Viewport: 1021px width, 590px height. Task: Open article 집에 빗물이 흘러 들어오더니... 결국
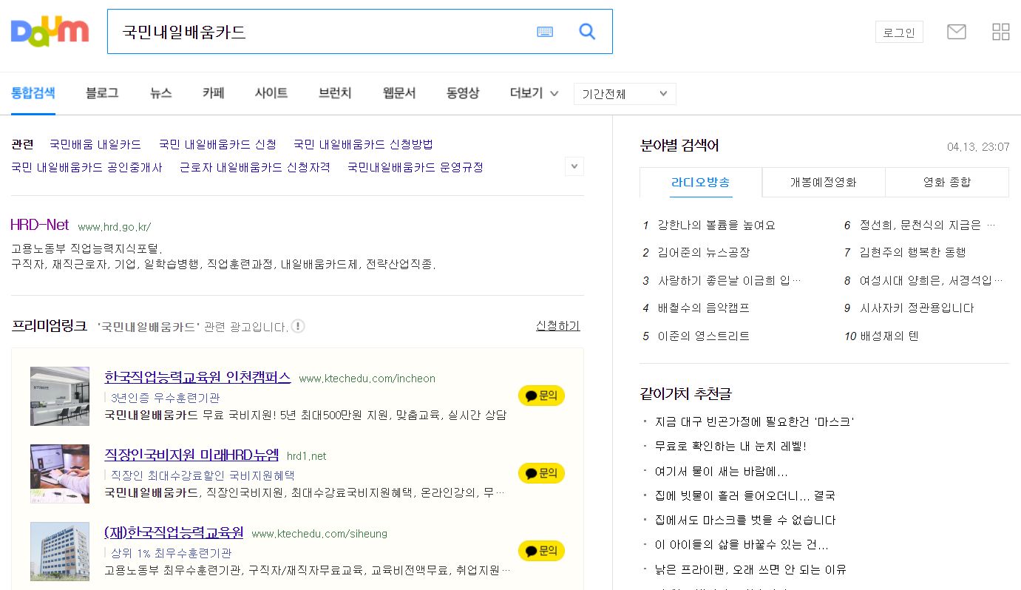click(745, 495)
